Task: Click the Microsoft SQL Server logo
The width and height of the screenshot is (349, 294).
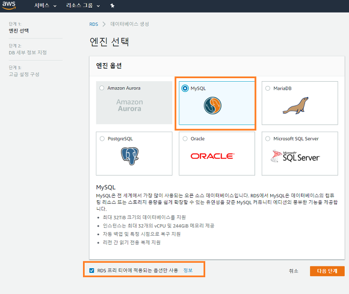Action: click(295, 156)
